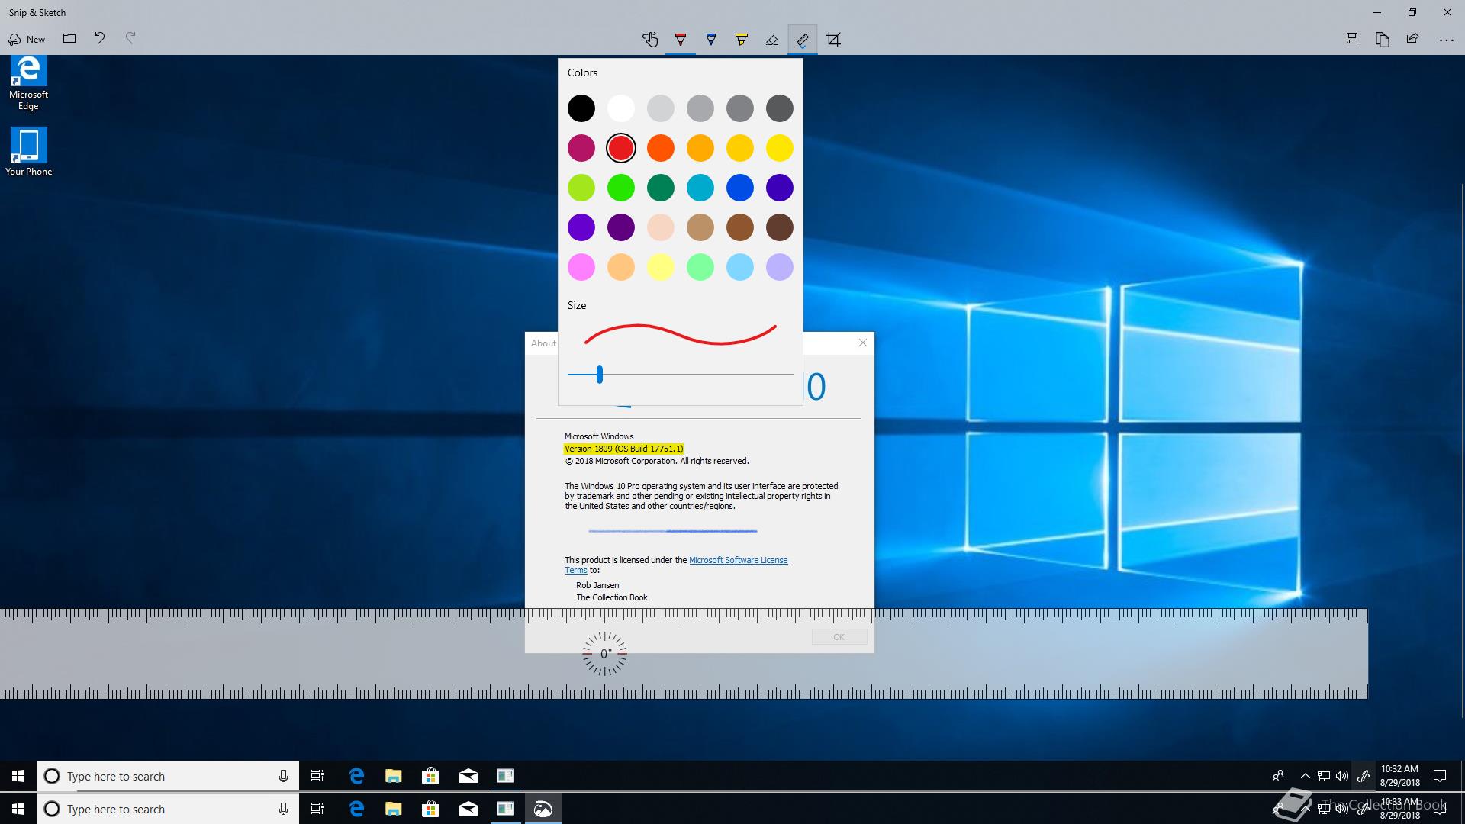Activate the Crop tool
The width and height of the screenshot is (1465, 824).
pos(833,40)
